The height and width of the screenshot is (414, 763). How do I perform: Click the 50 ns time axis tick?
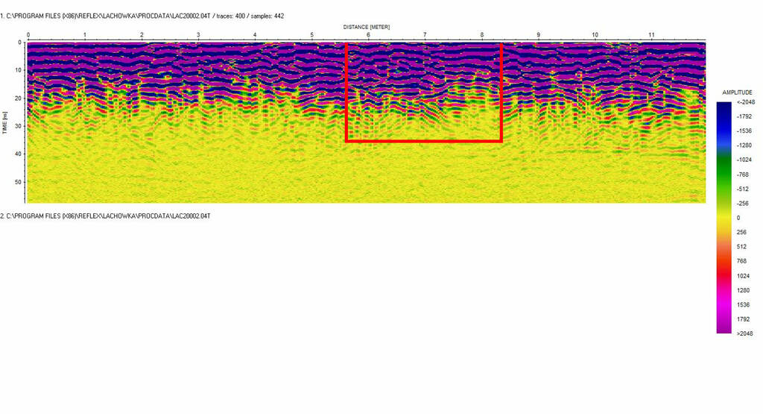click(20, 182)
